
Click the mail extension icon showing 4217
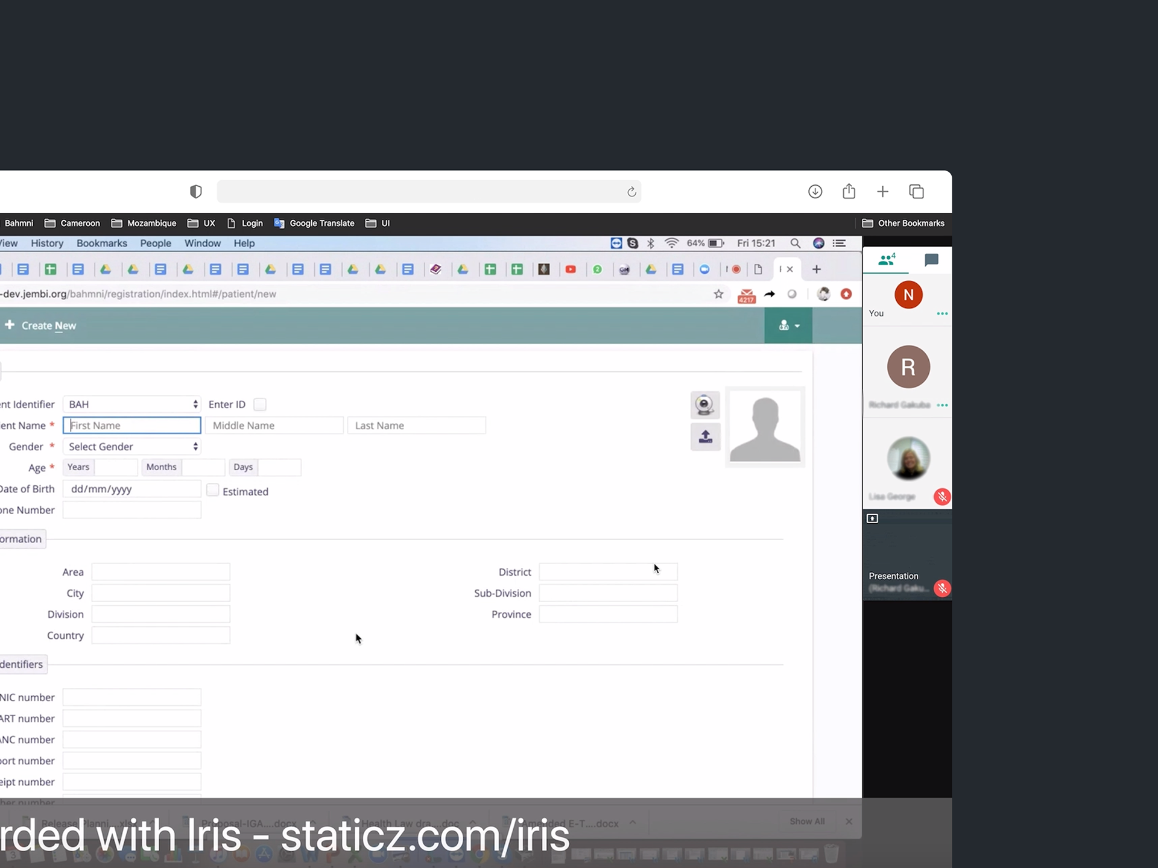tap(747, 295)
